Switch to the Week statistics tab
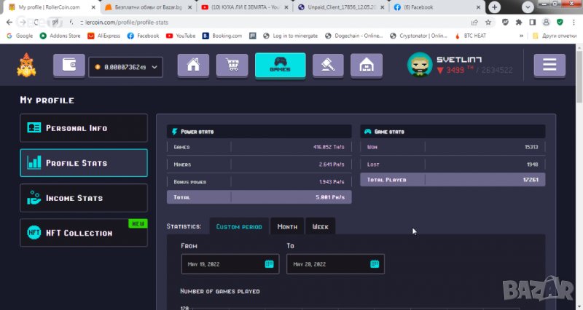The image size is (583, 310). (321, 227)
